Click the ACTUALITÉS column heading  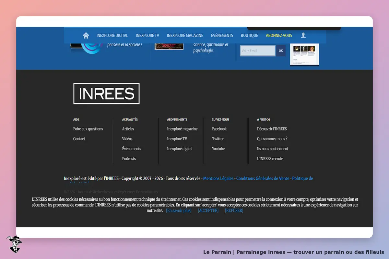click(130, 119)
